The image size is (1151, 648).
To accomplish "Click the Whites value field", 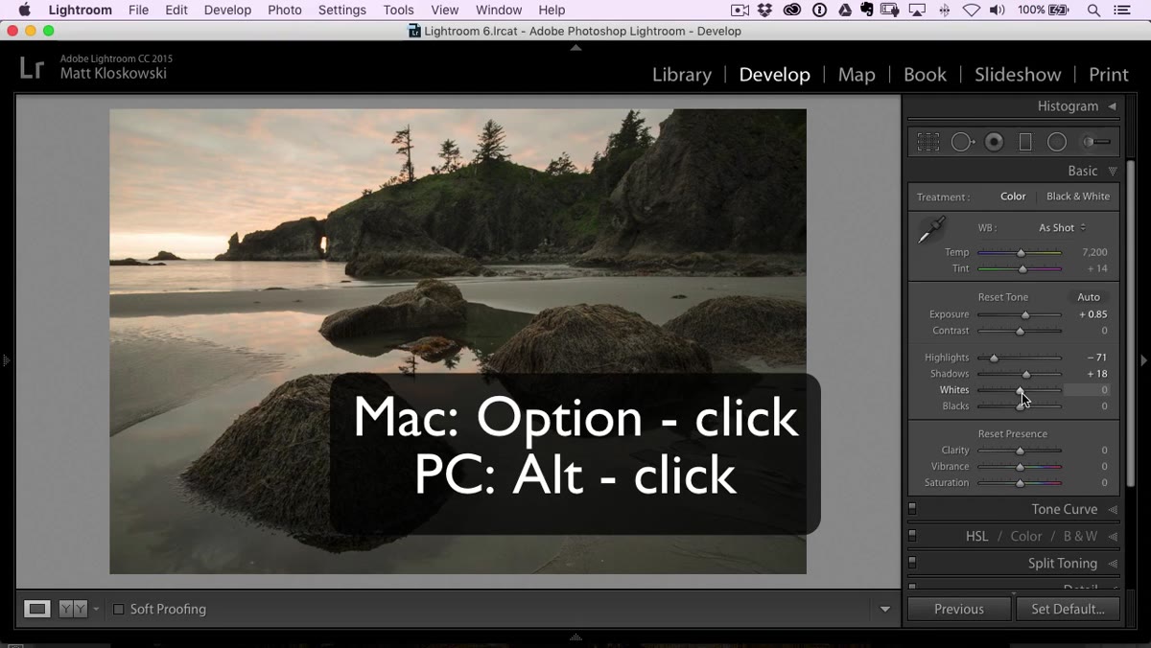I will pyautogui.click(x=1088, y=390).
